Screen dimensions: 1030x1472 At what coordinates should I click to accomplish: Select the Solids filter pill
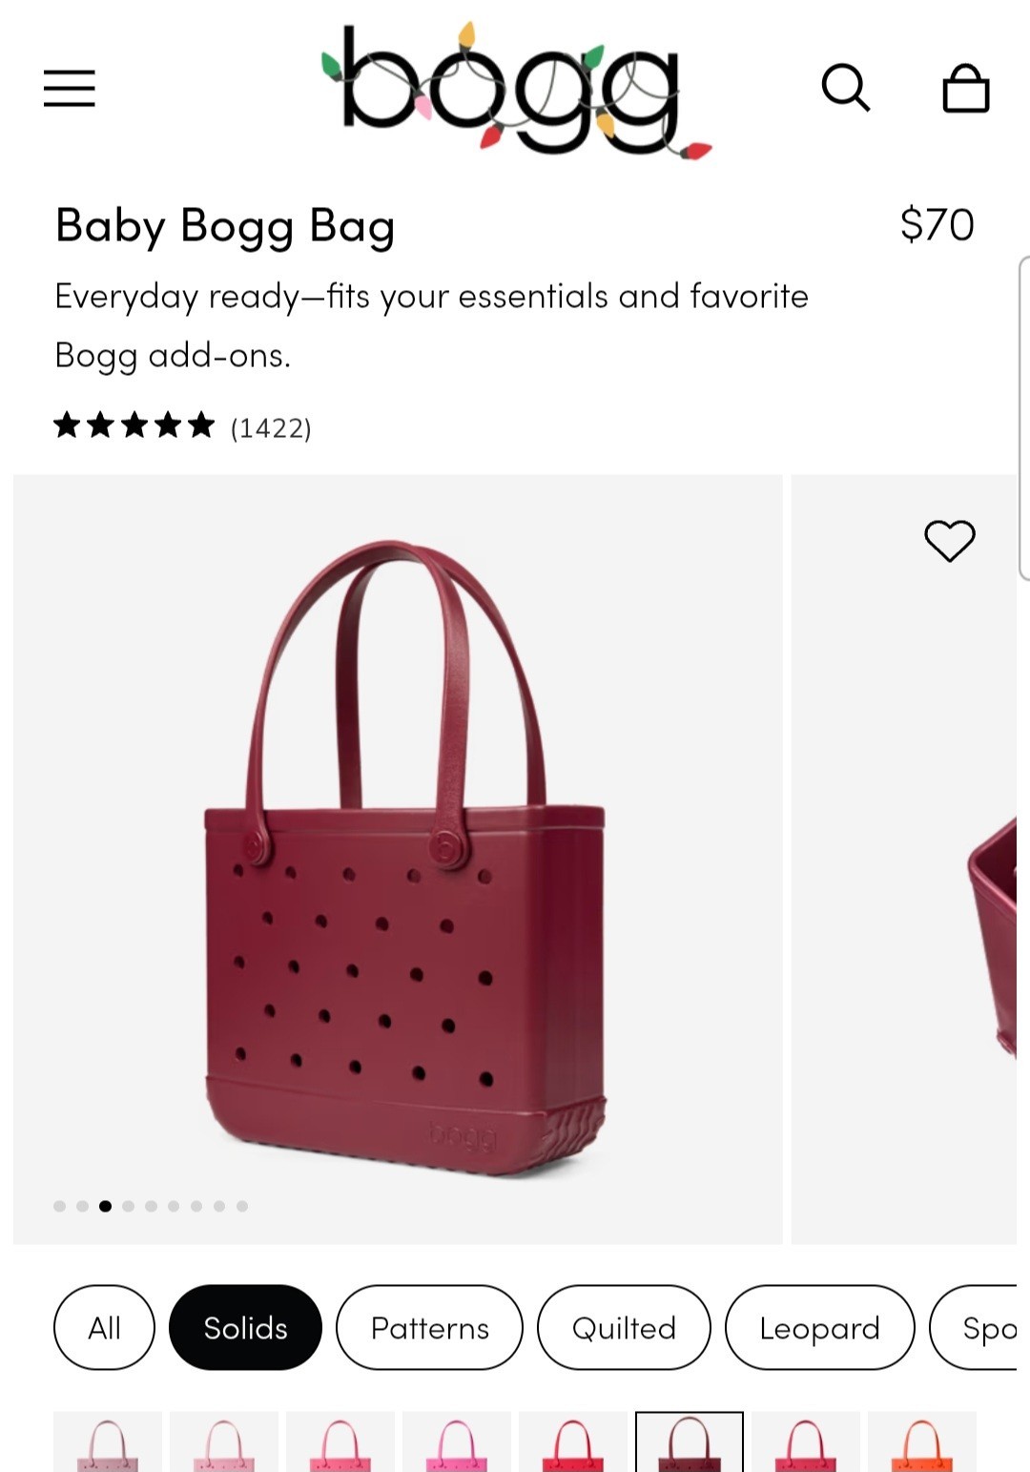[x=244, y=1327]
